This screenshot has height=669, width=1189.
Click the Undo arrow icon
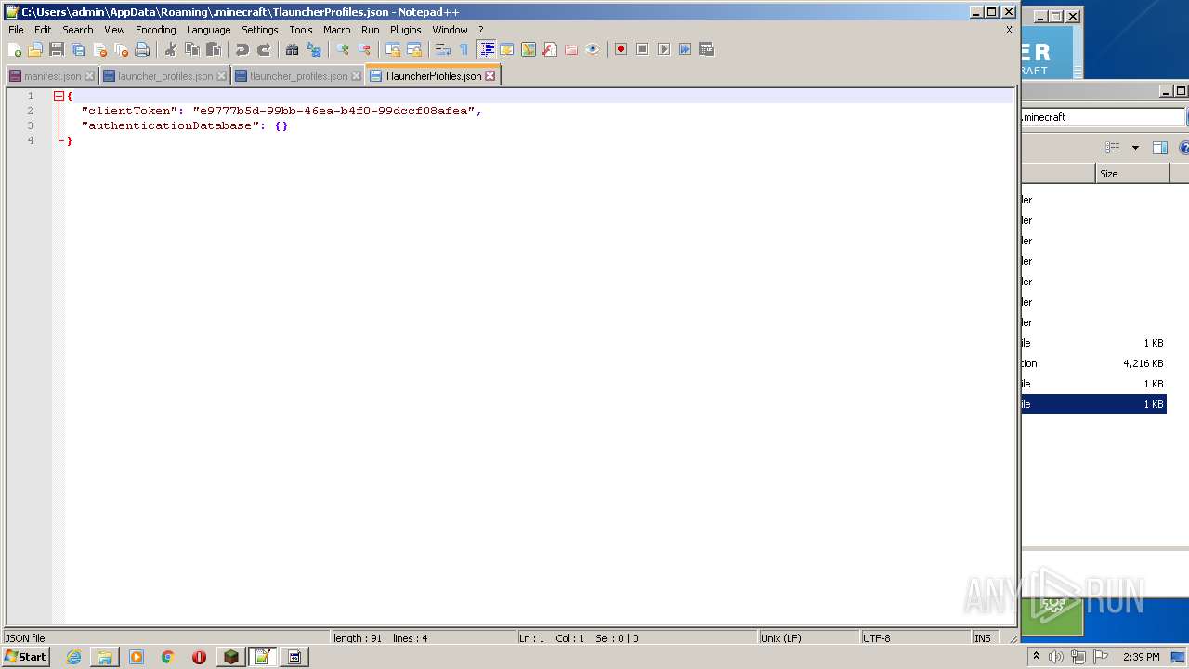coord(242,49)
